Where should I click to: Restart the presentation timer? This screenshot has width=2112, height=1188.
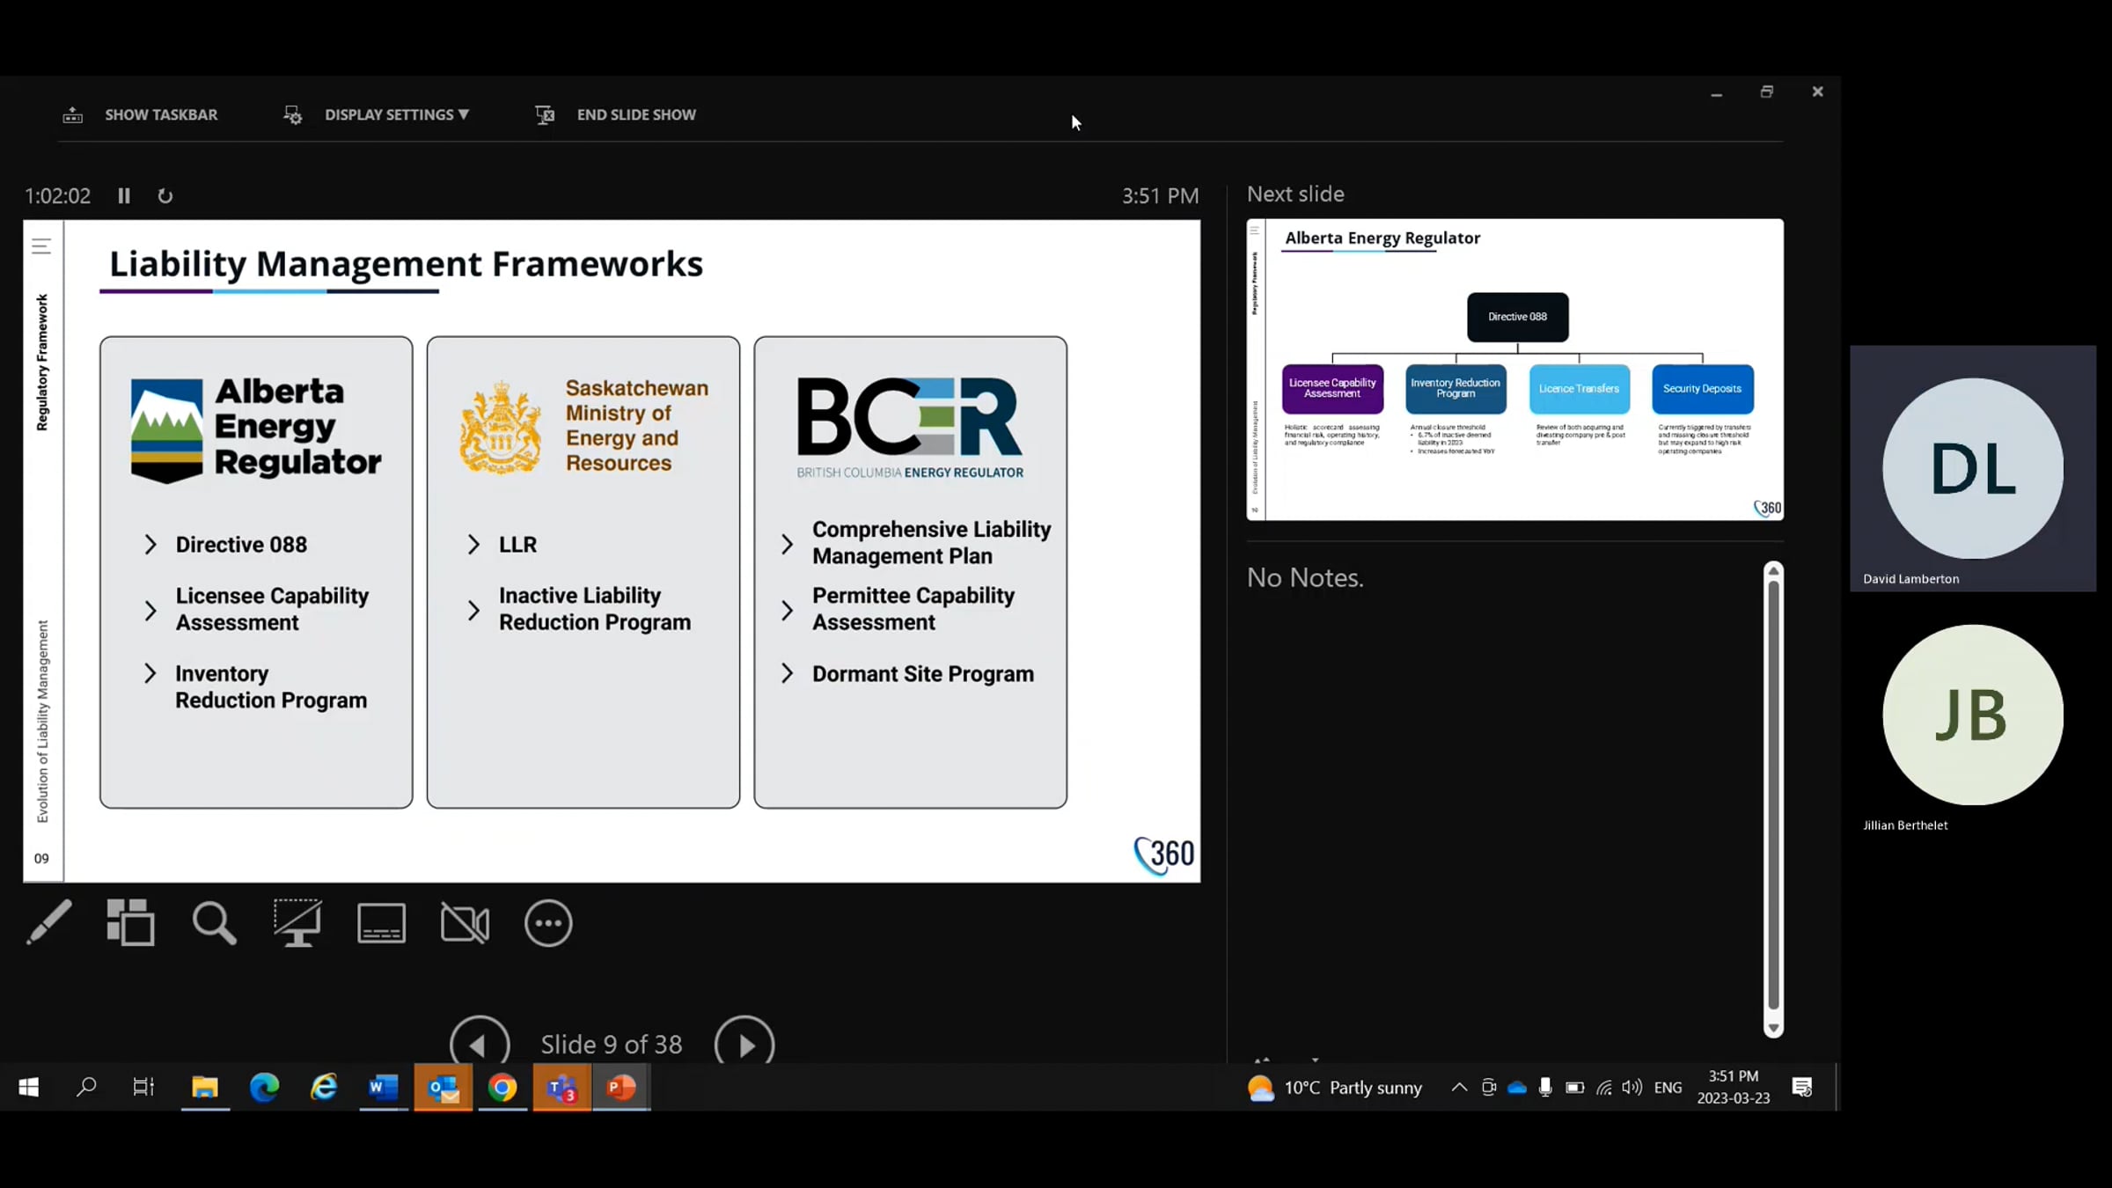click(165, 195)
